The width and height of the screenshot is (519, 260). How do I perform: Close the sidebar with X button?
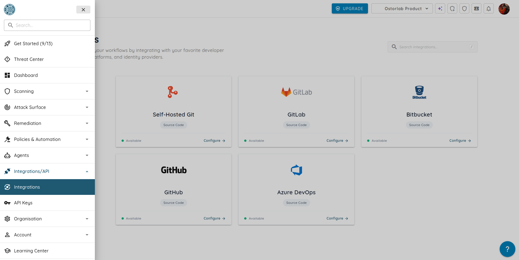[x=83, y=10]
